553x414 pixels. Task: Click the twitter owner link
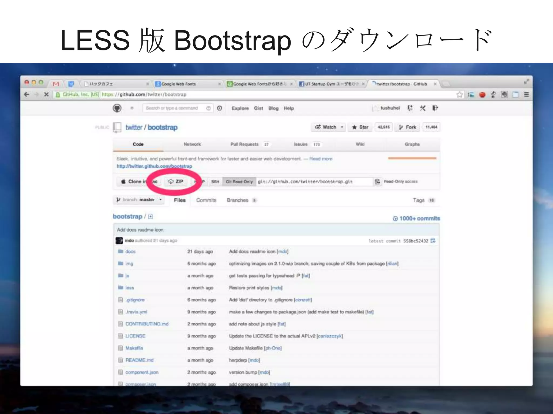pyautogui.click(x=134, y=127)
